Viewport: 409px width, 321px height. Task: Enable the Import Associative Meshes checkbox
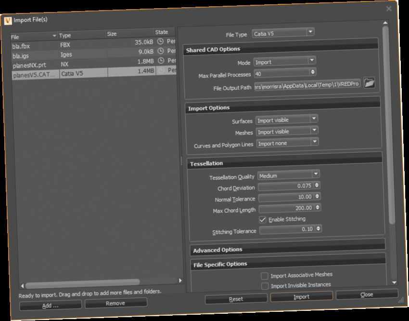coord(264,275)
